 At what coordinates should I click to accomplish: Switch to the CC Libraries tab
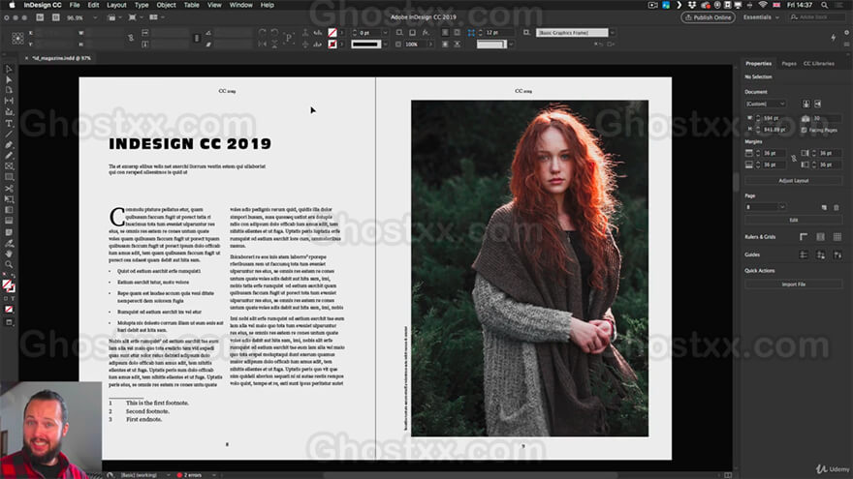tap(819, 64)
